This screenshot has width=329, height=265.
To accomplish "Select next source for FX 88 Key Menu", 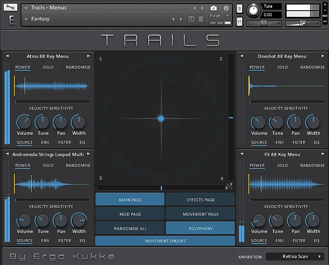I will click(323, 154).
